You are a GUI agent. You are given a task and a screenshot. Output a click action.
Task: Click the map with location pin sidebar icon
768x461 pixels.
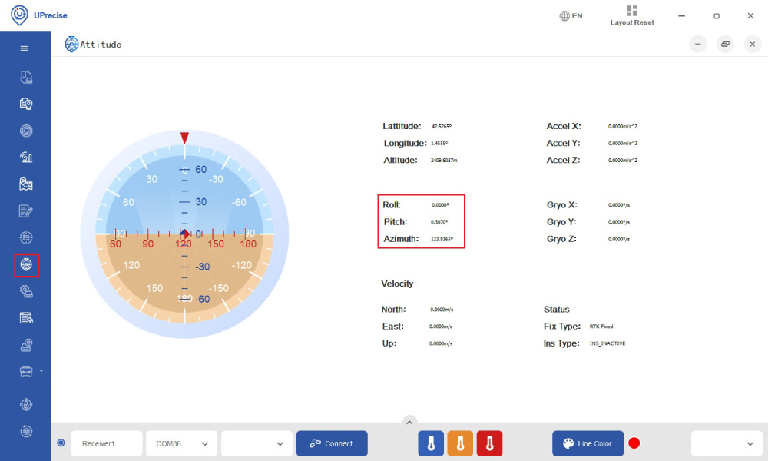(x=26, y=184)
